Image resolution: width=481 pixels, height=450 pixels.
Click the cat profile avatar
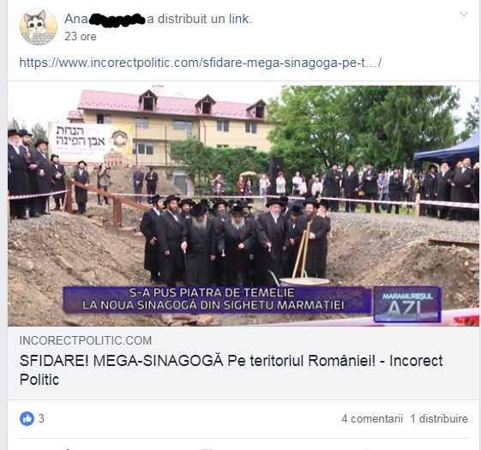coord(39,27)
